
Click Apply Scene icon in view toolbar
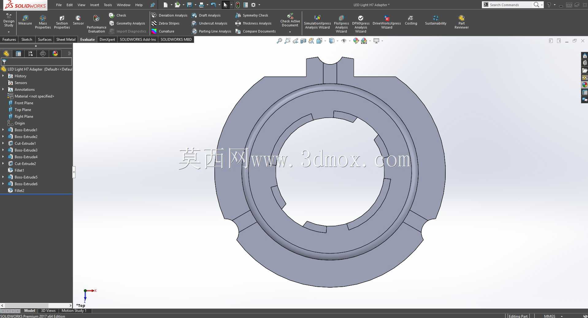pos(364,41)
